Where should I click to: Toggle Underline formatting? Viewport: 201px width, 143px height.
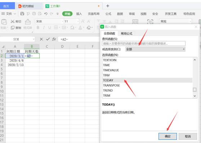tap(49, 28)
